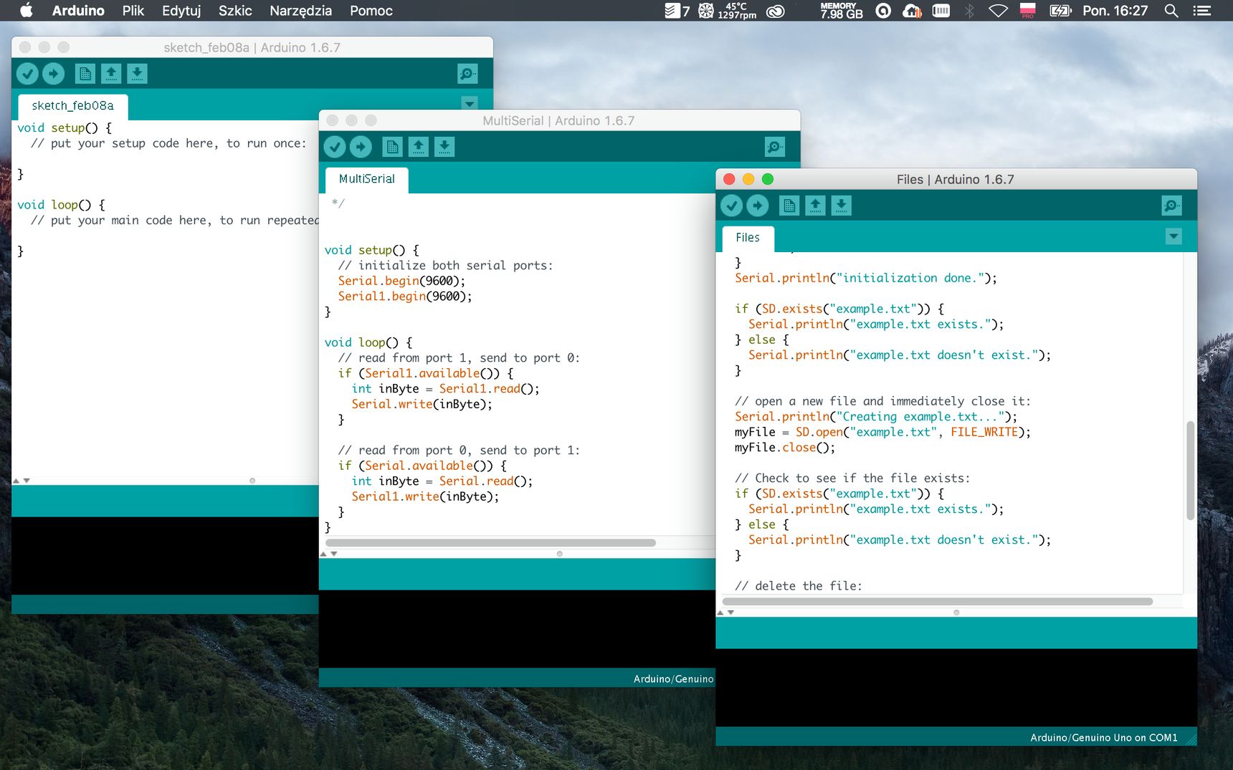Click the MEMORY 7.98 GB indicator
This screenshot has height=770, width=1233.
pos(841,11)
